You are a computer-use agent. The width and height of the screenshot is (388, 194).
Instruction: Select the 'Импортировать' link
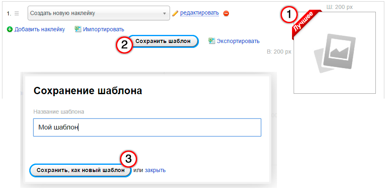[103, 29]
